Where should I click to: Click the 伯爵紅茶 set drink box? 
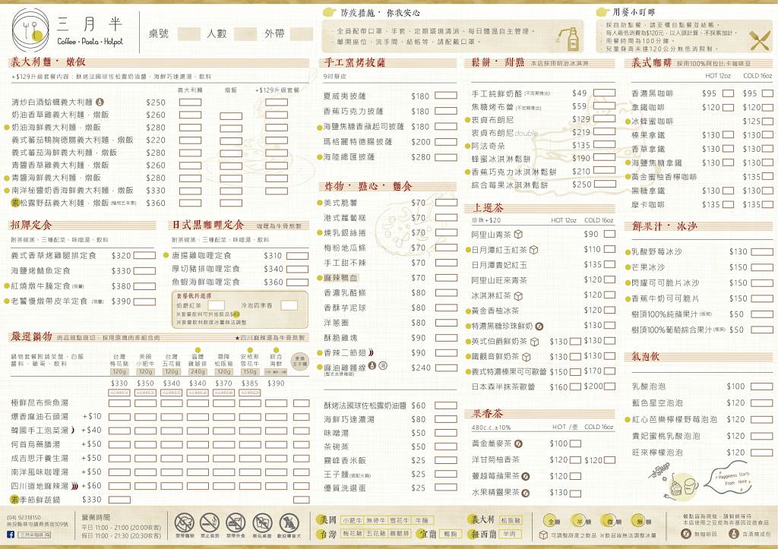[x=216, y=305]
